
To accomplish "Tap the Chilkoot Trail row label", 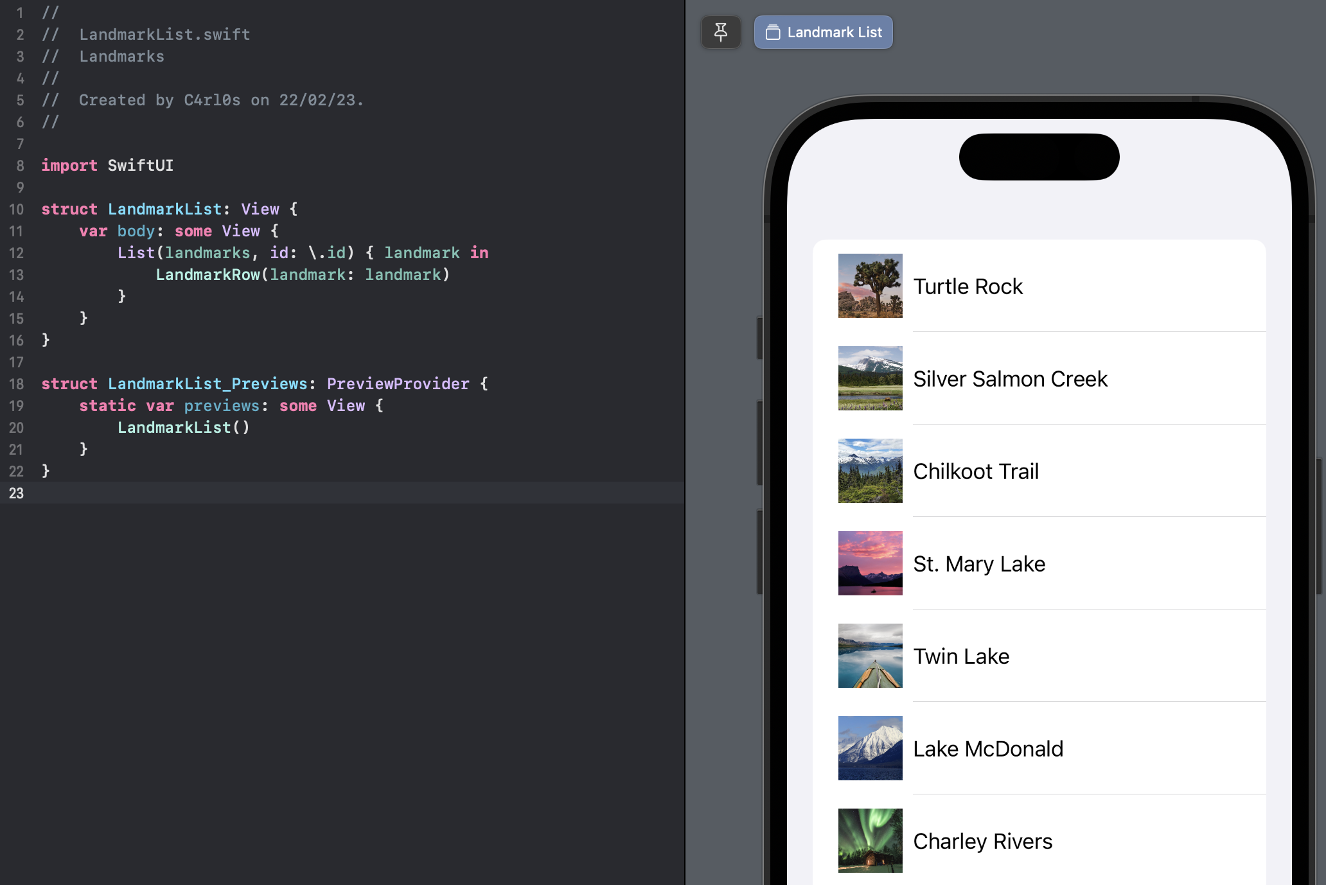I will [976, 471].
